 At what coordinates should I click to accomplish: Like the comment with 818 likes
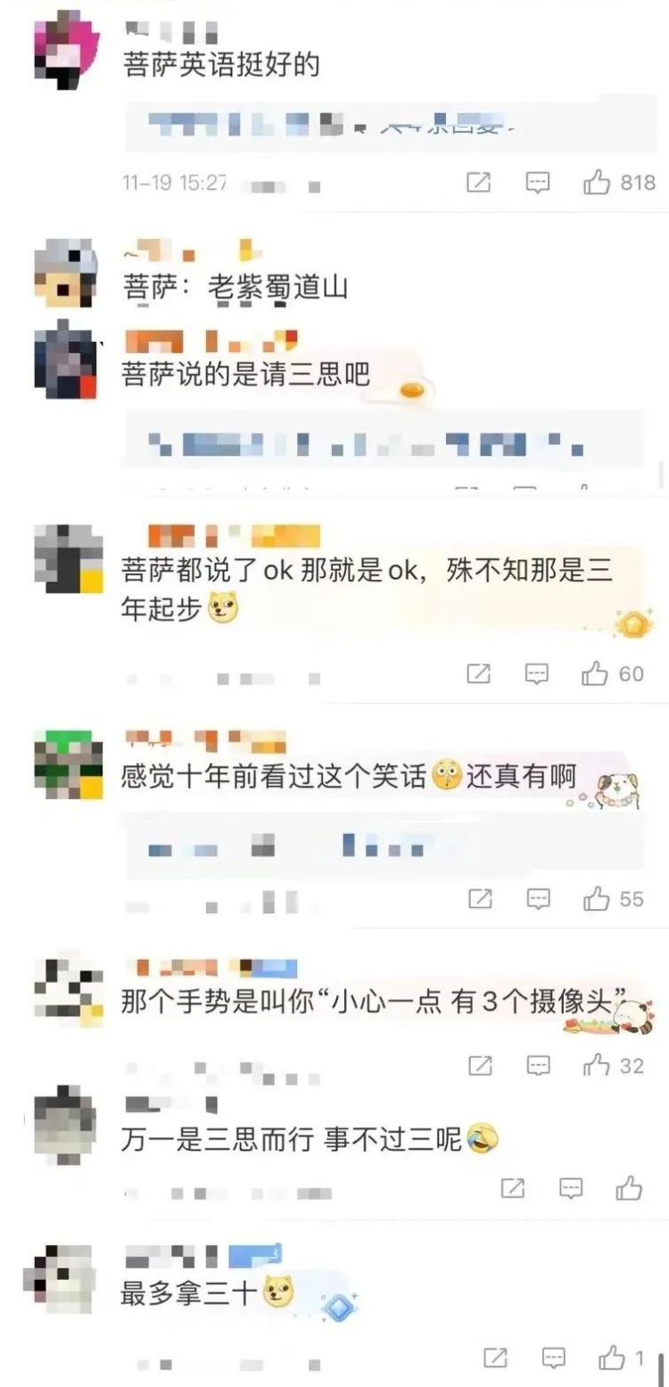click(597, 183)
